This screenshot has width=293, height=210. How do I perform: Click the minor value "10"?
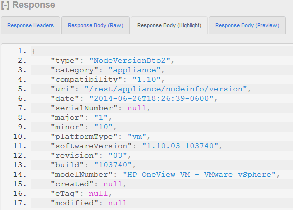(103, 127)
